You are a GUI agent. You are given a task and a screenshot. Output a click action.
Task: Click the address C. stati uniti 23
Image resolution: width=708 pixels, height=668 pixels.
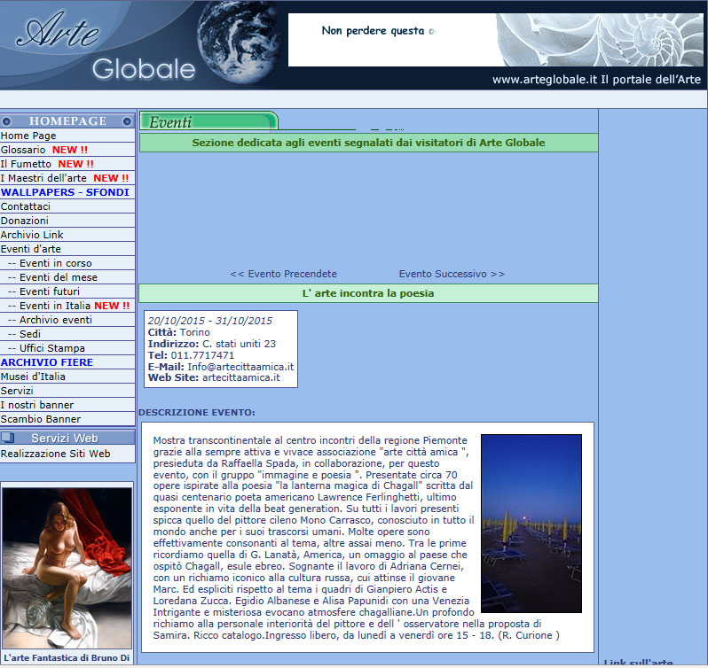[239, 344]
